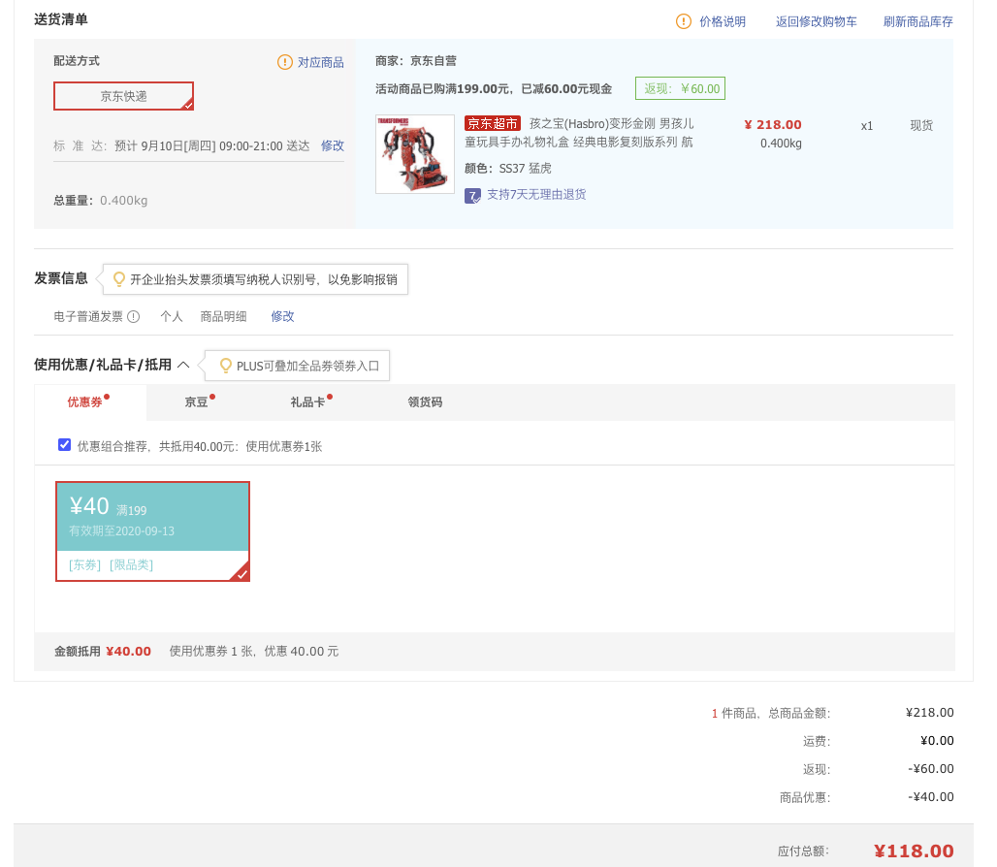Click the 颜色:SS37 猛虎 color text
997x867 pixels.
[x=508, y=169]
